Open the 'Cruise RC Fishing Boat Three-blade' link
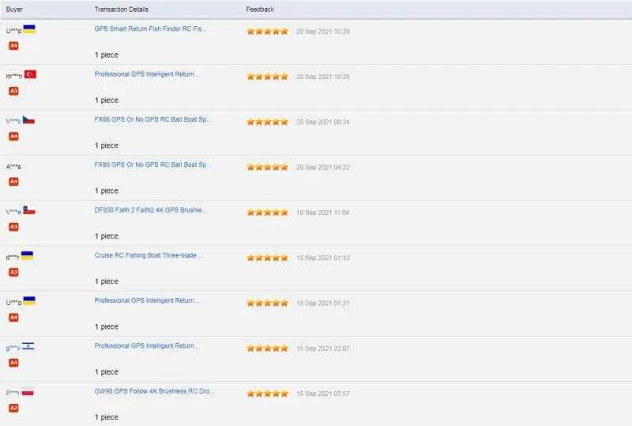 149,255
